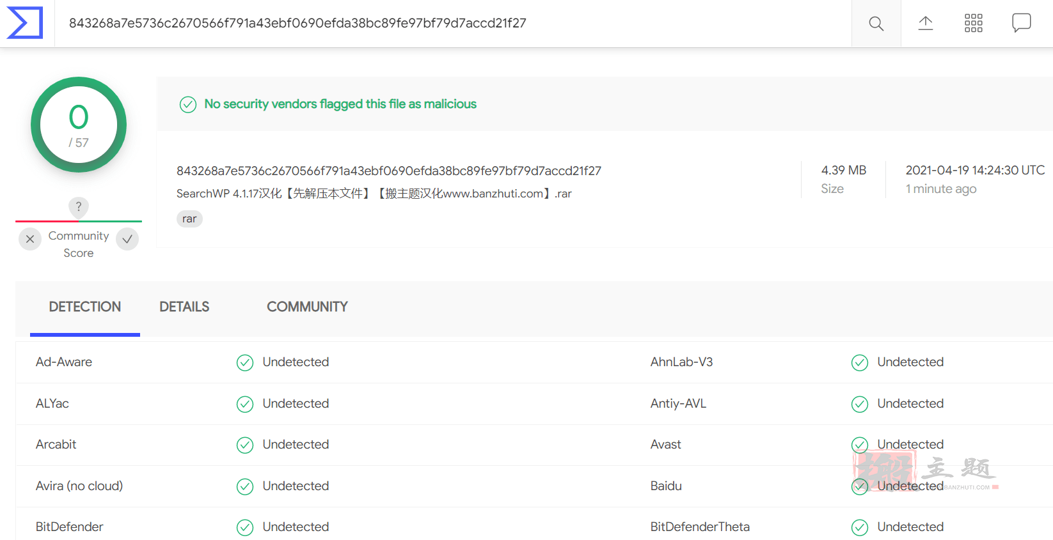Click the green check beside Ad-Aware

coord(245,363)
